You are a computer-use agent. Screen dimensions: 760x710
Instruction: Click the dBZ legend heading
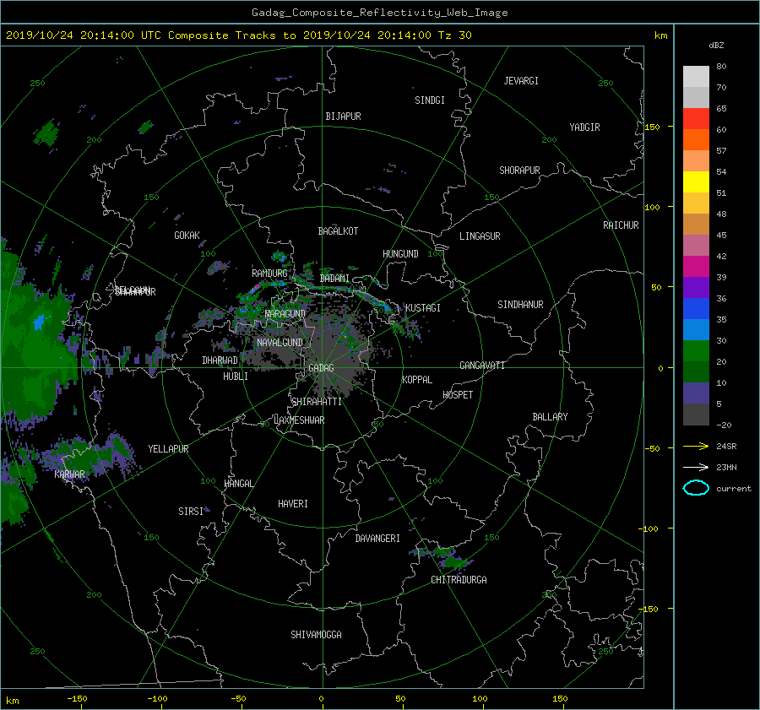click(x=716, y=45)
